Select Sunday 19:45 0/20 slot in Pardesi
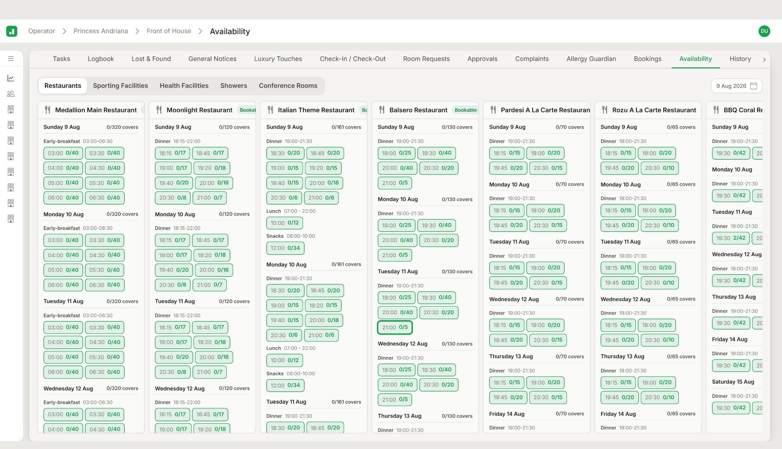 [x=508, y=168]
